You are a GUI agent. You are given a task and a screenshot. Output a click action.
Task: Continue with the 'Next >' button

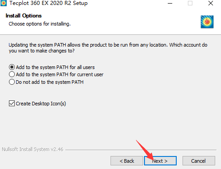(160, 161)
